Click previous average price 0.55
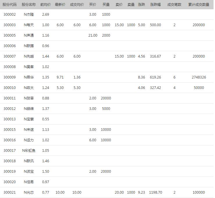 click(x=46, y=119)
